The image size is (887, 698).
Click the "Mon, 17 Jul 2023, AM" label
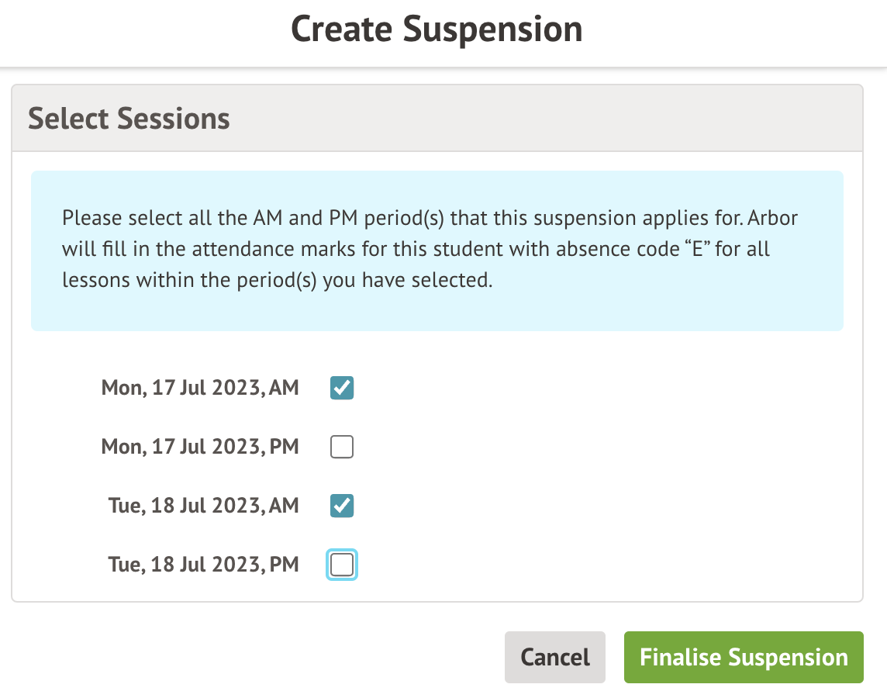(x=200, y=388)
